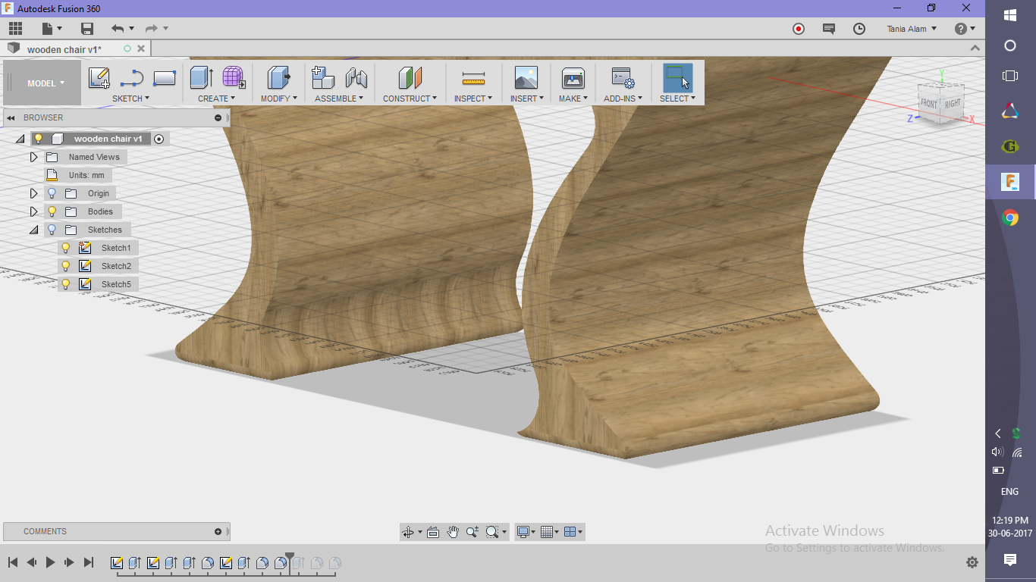Open the SKETCH menu
1036x582 pixels.
point(130,99)
